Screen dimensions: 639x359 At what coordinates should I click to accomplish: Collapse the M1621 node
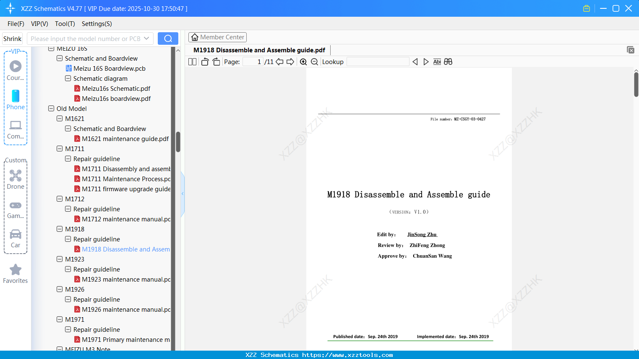pyautogui.click(x=60, y=118)
